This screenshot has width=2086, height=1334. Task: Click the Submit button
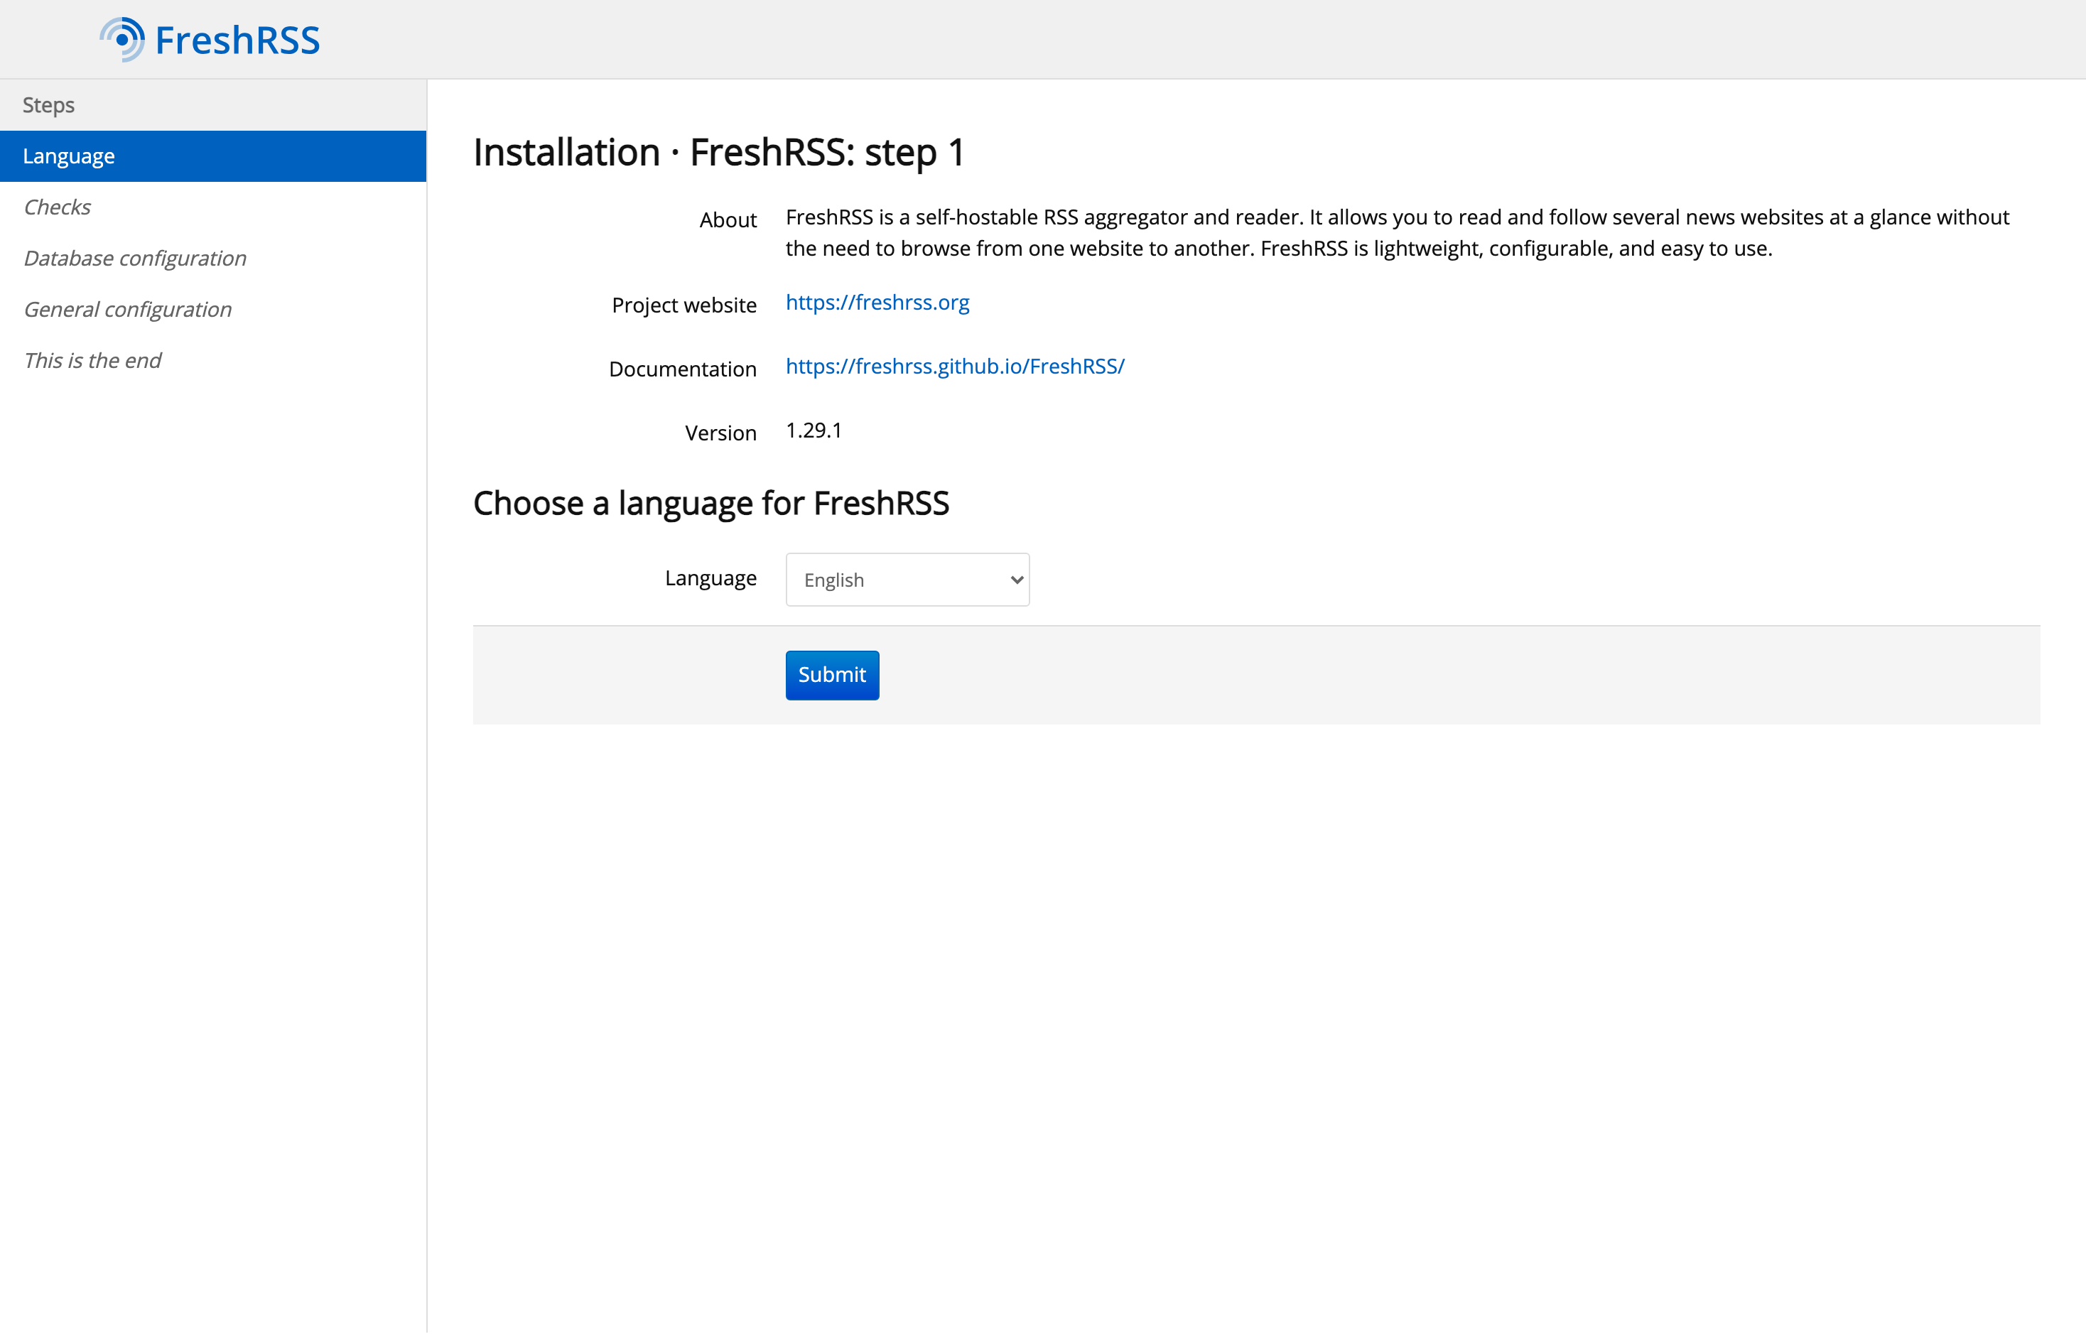click(831, 675)
